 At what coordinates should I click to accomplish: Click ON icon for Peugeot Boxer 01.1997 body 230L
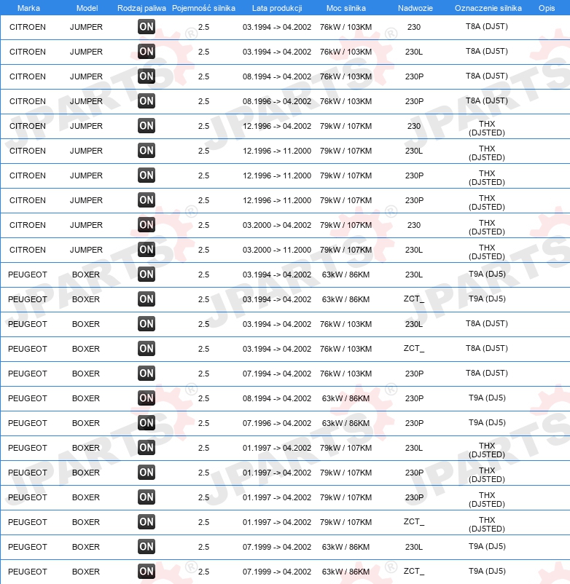(x=146, y=448)
